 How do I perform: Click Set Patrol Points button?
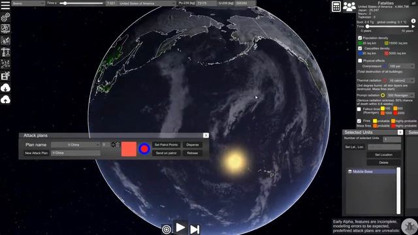click(166, 145)
